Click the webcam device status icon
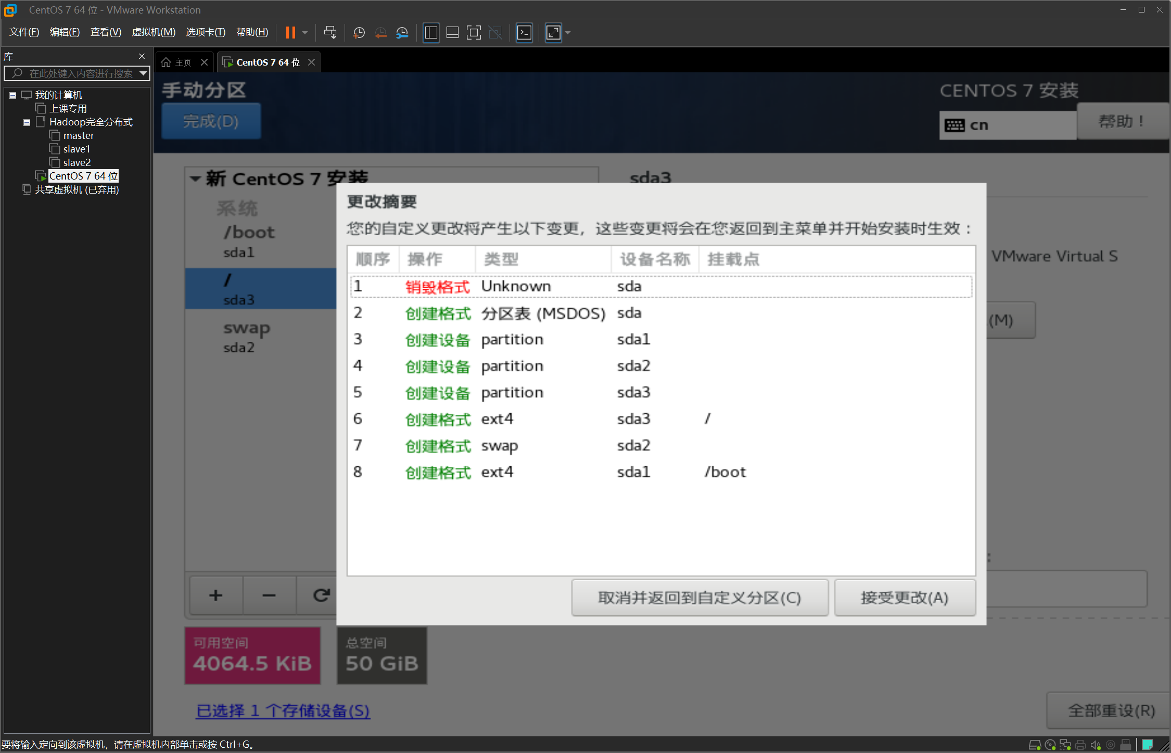Viewport: 1171px width, 753px height. pos(1111,745)
